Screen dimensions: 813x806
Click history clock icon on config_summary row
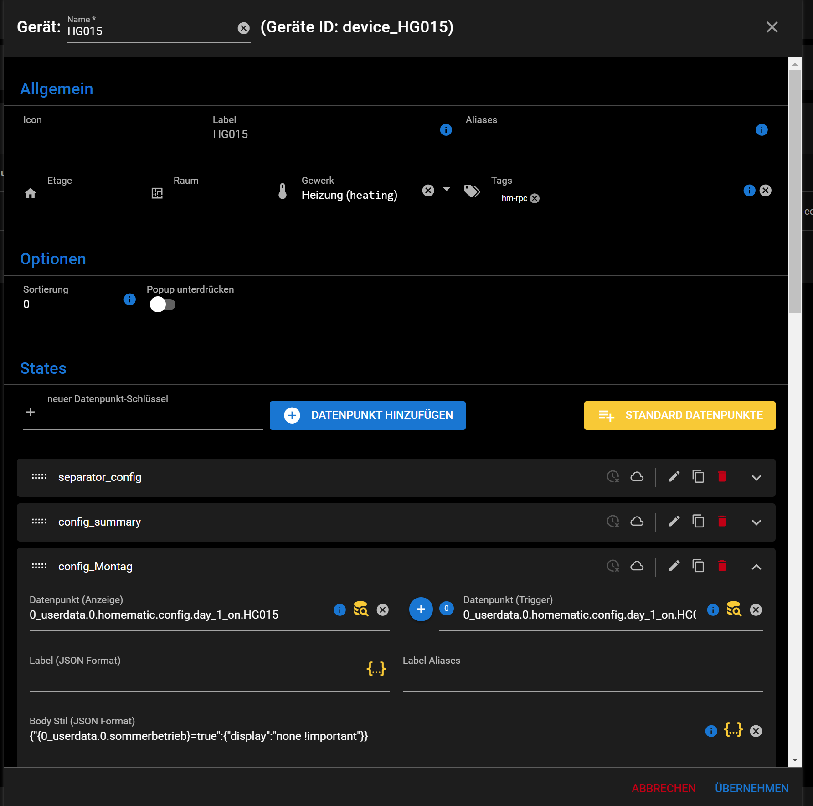[613, 522]
